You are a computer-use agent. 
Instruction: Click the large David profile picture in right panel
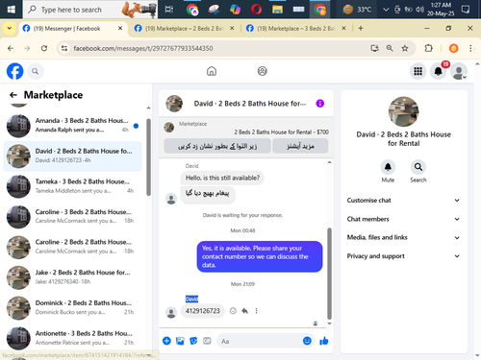pos(403,111)
